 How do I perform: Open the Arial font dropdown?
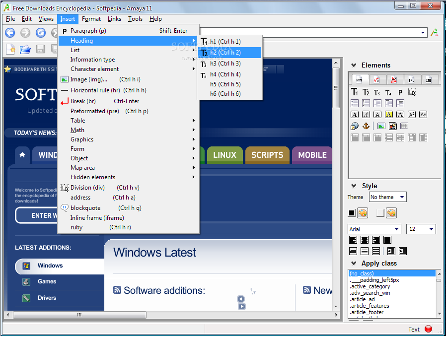click(x=374, y=229)
